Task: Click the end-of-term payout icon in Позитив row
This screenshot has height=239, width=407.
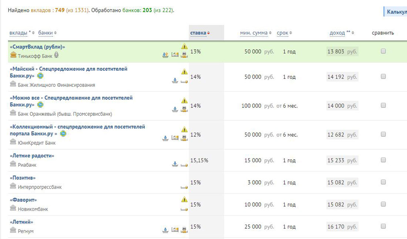Action: 184,187
